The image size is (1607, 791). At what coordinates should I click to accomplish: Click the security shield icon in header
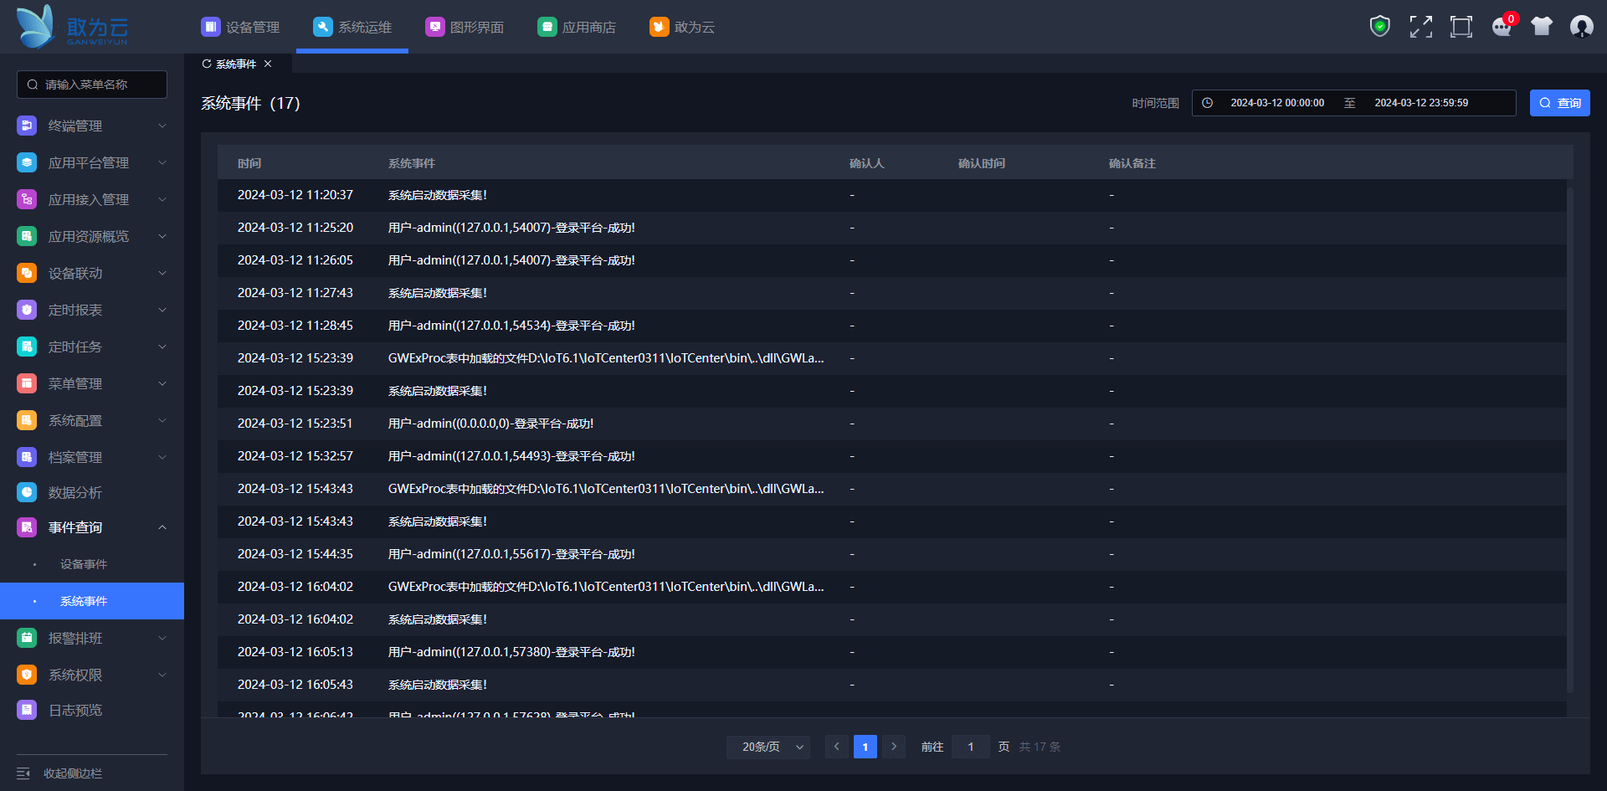[x=1379, y=27]
